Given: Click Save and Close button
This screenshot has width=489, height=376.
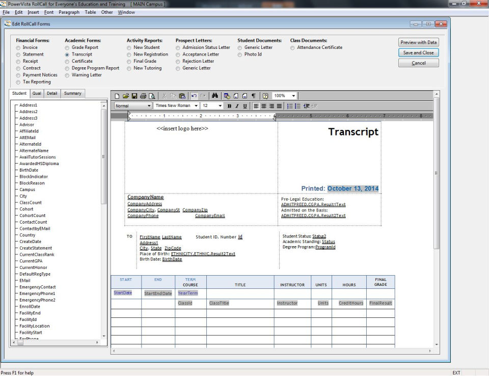Looking at the screenshot, I should [x=419, y=53].
